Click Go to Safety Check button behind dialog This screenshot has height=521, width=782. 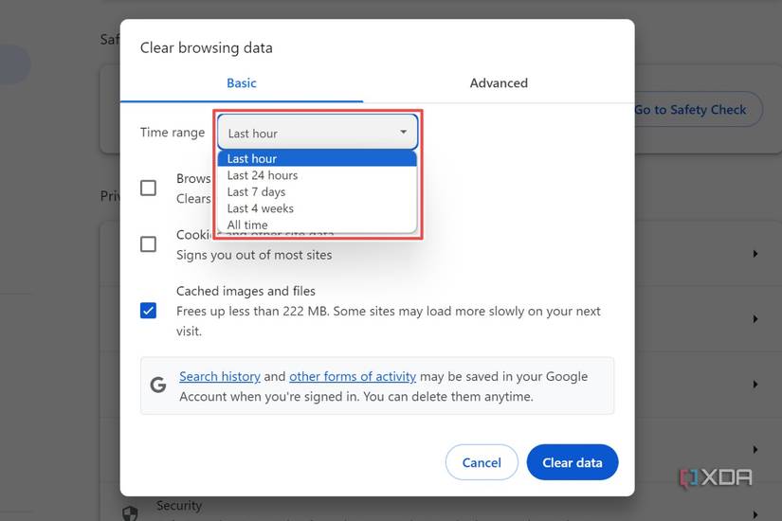point(699,110)
